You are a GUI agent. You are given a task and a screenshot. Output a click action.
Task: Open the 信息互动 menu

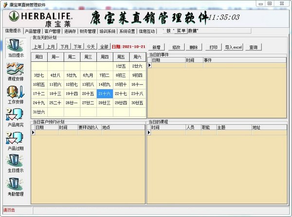[x=147, y=31]
